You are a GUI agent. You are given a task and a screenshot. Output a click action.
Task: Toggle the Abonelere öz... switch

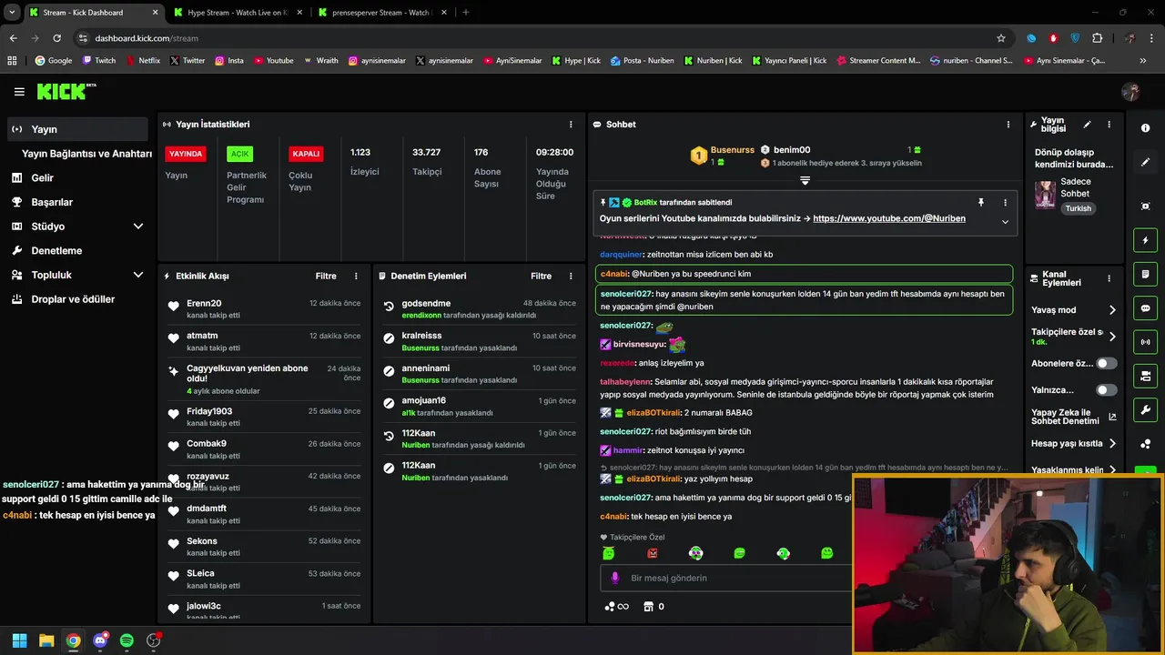click(1106, 363)
